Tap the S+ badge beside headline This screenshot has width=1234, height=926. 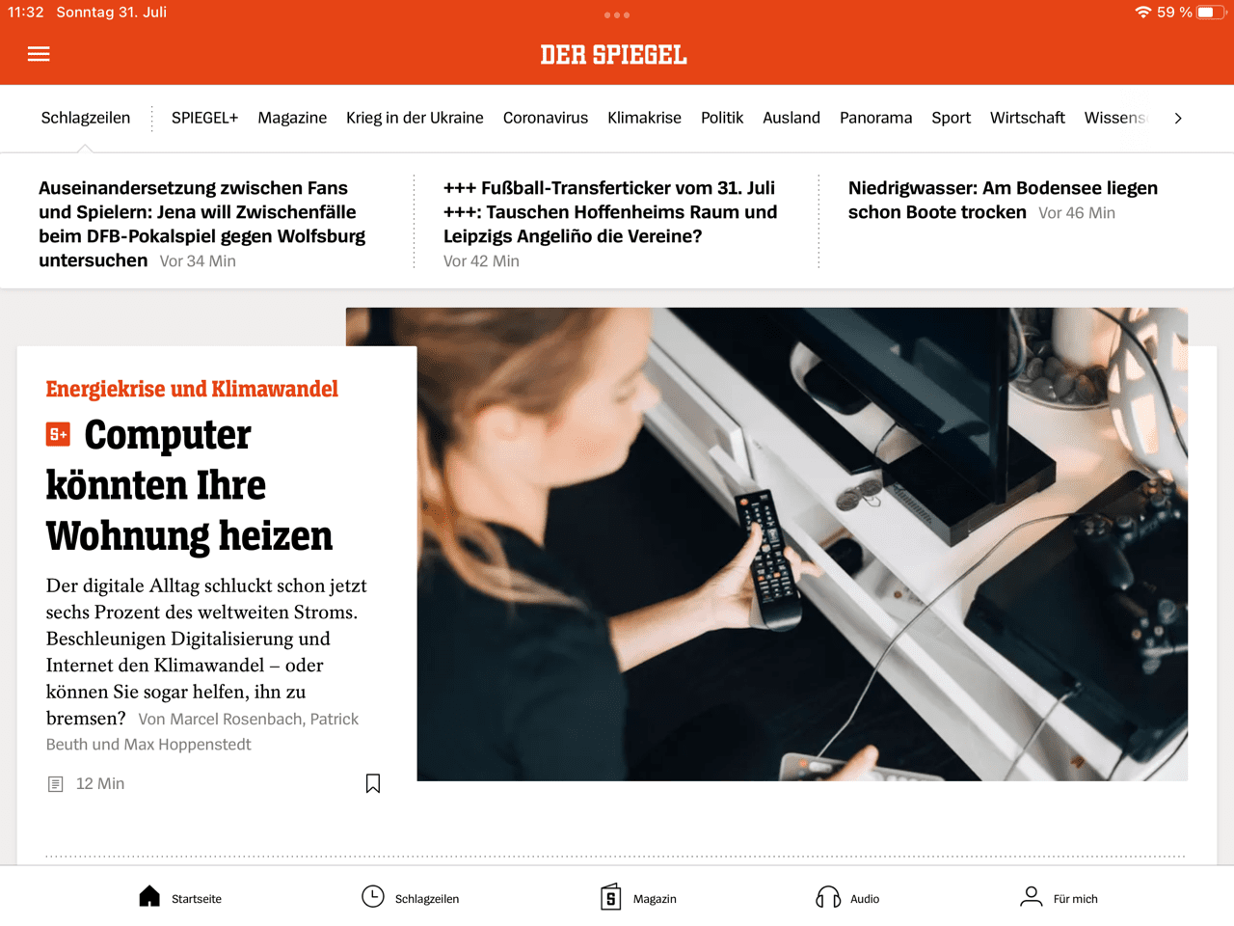click(58, 434)
